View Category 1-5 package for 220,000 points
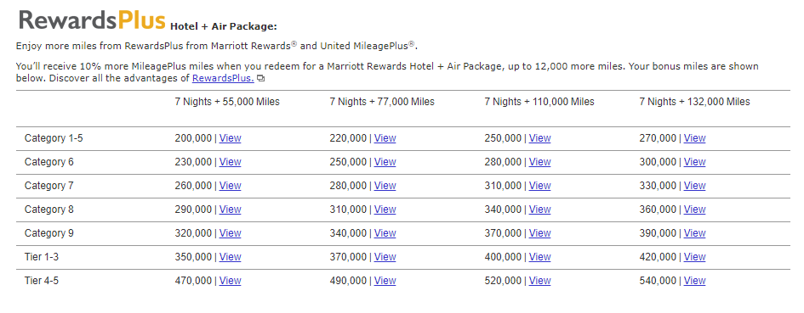Viewport: 804px width, 313px height. [x=385, y=138]
